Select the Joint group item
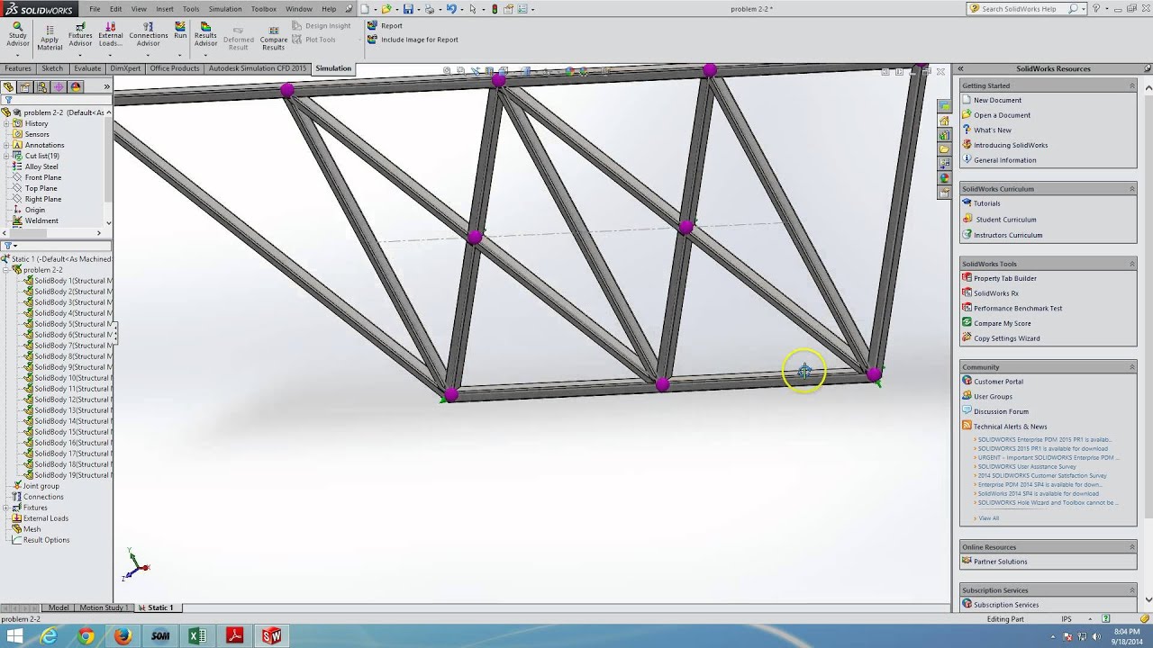Viewport: 1153px width, 648px height. pos(41,486)
